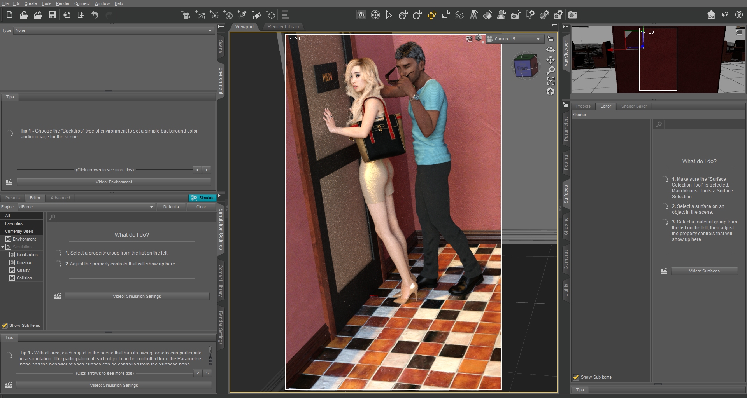
Task: Click the Undo arrow icon
Action: [95, 15]
